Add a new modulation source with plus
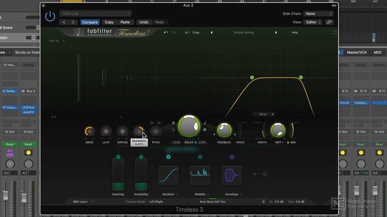Image resolution: width=387 pixels, height=217 pixels. point(254,174)
